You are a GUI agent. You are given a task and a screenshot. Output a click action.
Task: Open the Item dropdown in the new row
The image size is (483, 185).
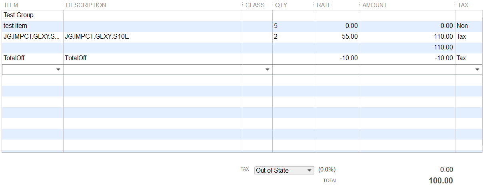58,69
